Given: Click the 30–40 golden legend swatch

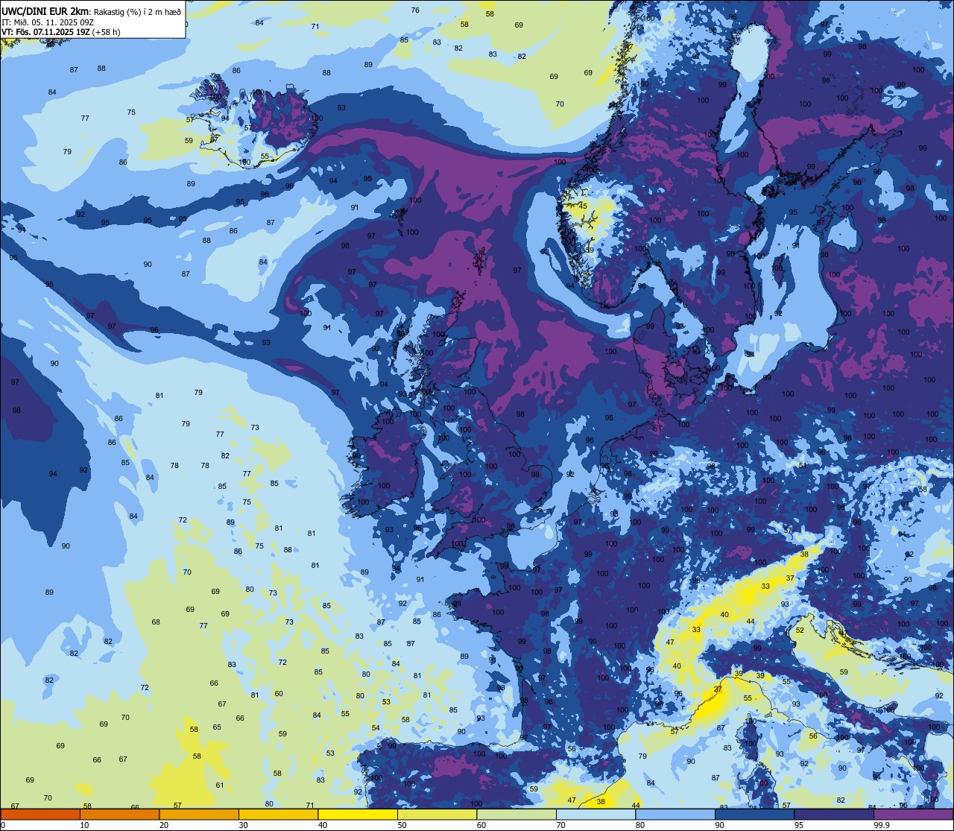Looking at the screenshot, I should click(x=278, y=815).
